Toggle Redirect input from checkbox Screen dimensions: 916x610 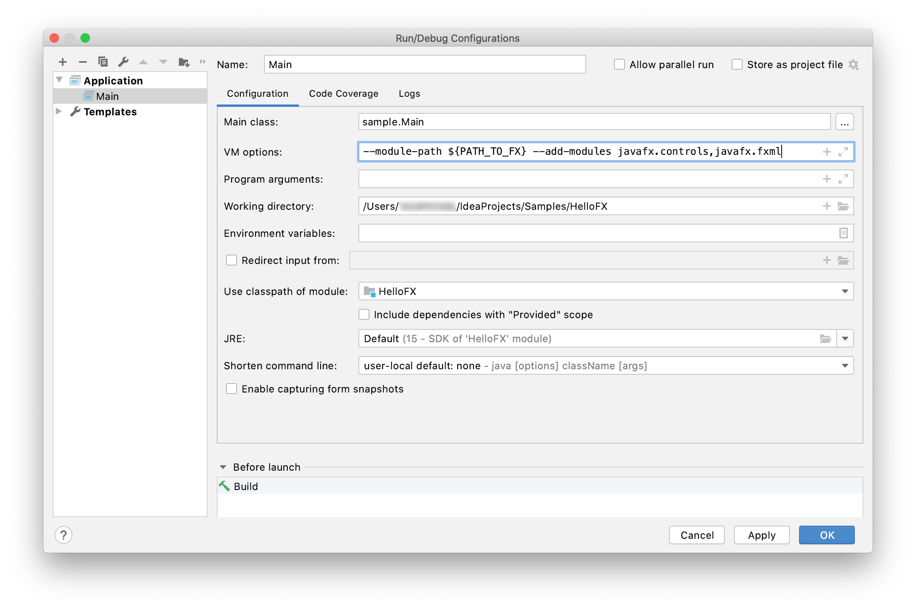click(232, 260)
